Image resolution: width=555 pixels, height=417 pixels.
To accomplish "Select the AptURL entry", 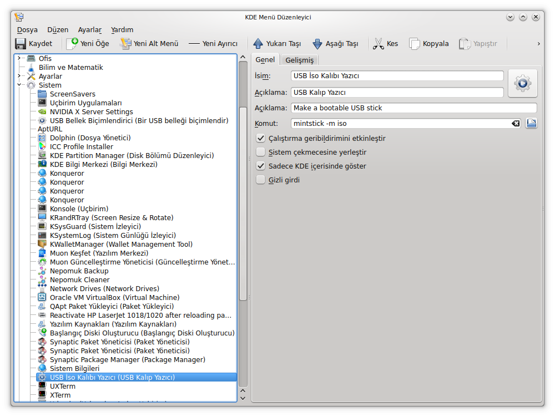I will pos(50,129).
